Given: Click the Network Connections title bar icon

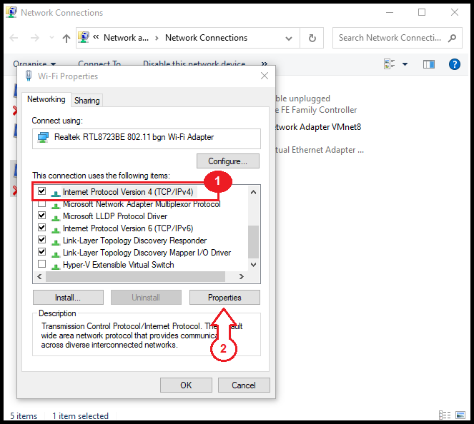Looking at the screenshot, I should (11, 12).
